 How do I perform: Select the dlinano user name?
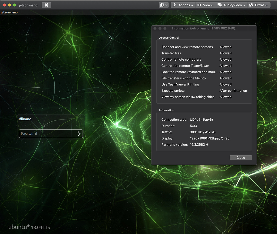[x=25, y=119]
